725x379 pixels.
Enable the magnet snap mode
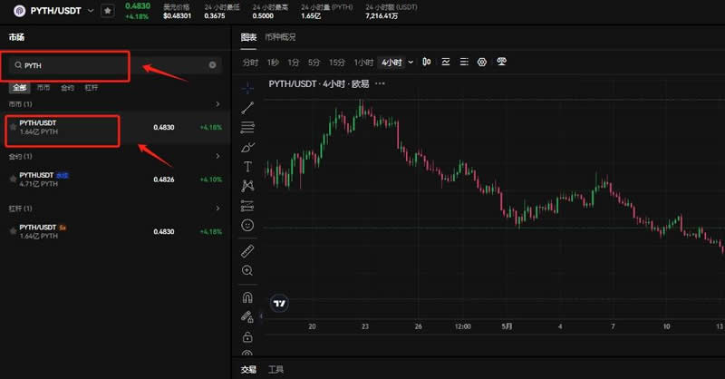click(x=248, y=296)
